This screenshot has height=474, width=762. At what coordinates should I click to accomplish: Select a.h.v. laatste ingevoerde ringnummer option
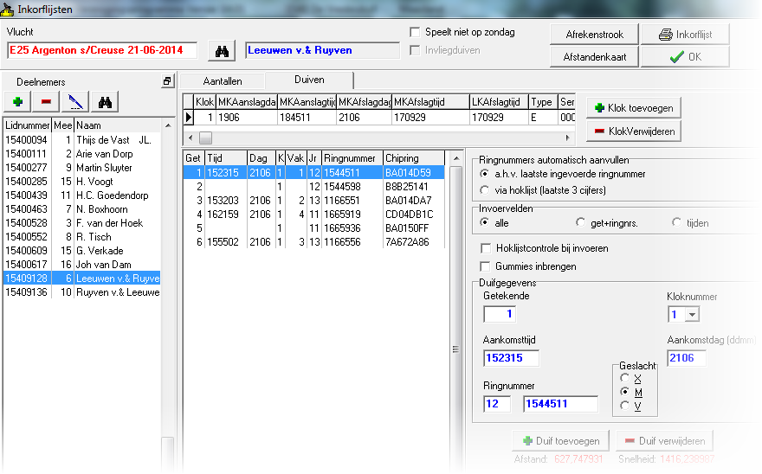click(484, 173)
